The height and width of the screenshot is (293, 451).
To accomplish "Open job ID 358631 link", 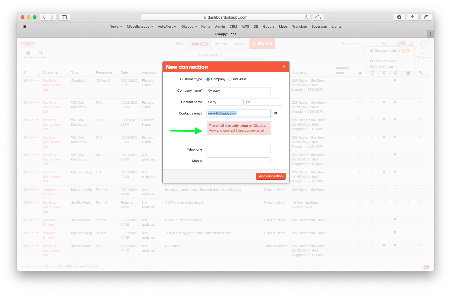I will [29, 102].
